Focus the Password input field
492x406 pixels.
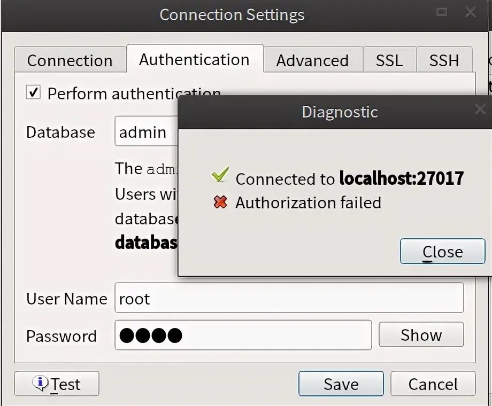pyautogui.click(x=243, y=335)
